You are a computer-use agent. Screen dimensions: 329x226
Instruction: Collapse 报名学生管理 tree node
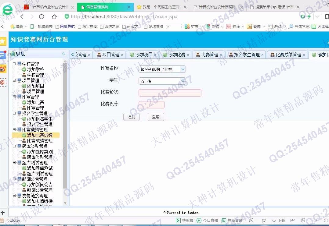point(14,113)
